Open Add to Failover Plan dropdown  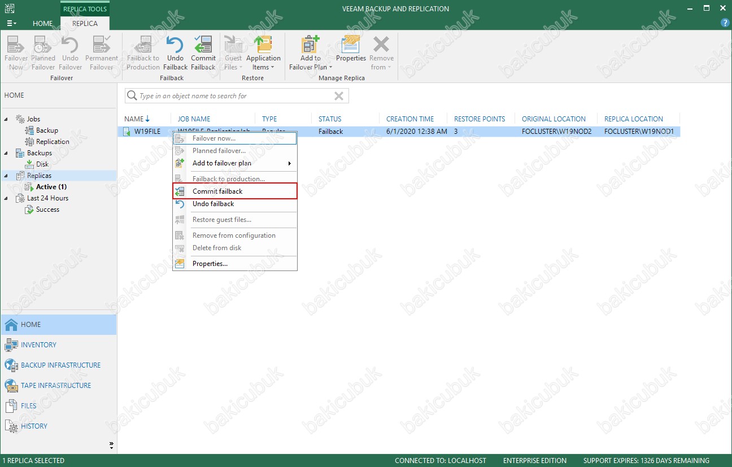(310, 53)
